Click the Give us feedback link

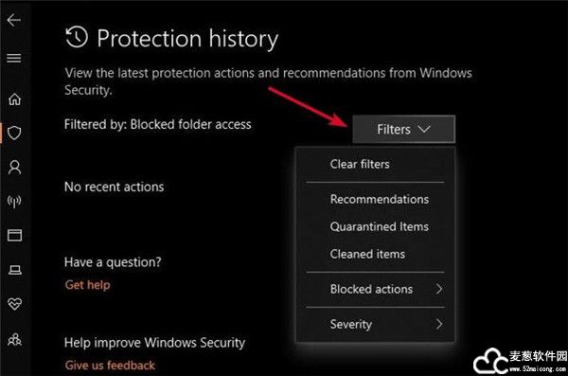[110, 366]
